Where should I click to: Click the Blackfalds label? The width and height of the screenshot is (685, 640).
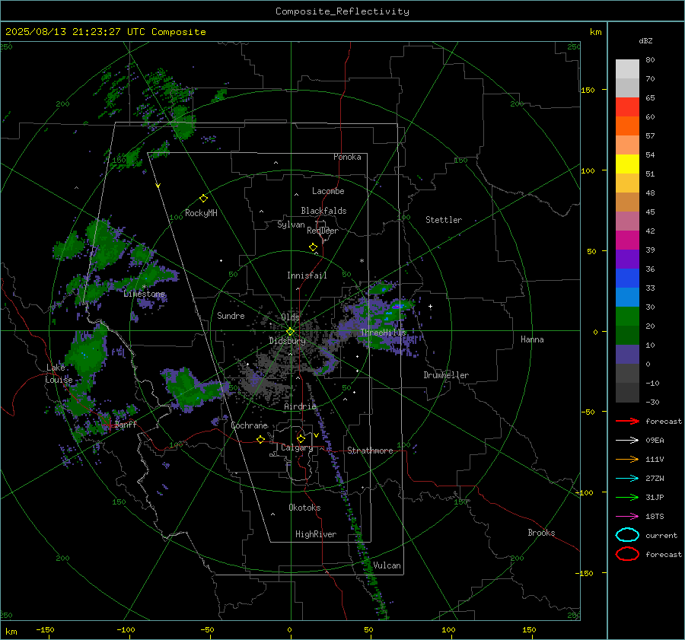(323, 211)
